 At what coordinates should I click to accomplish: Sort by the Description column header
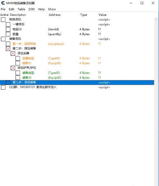(x=18, y=15)
